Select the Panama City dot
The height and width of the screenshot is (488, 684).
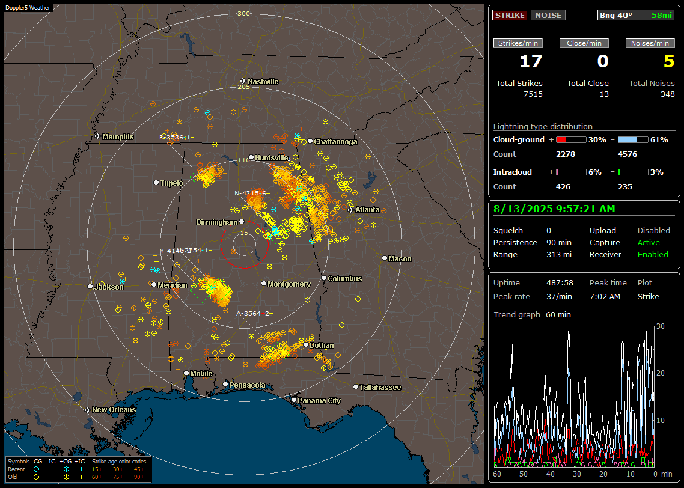click(293, 400)
